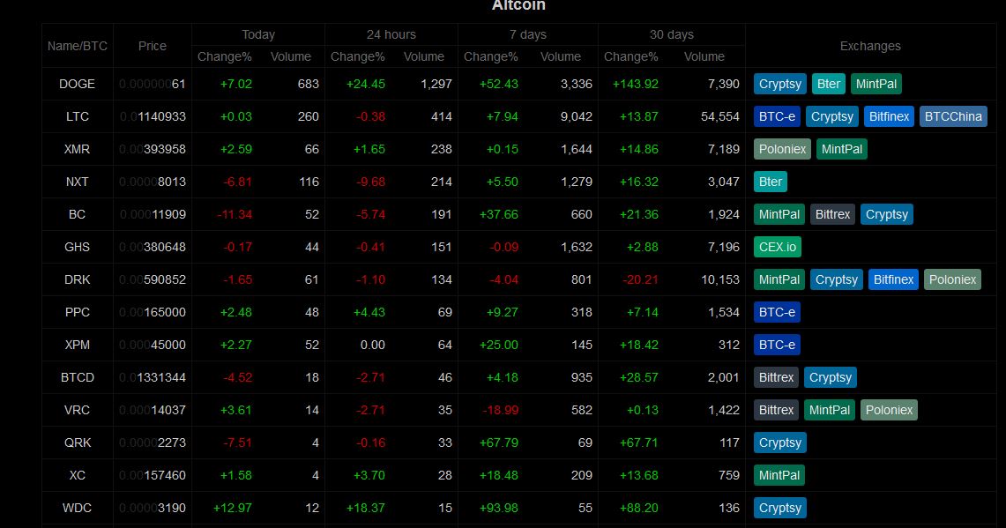The height and width of the screenshot is (528, 1006).
Task: Open Cryptsy badge in the BTCD row
Action: pos(831,378)
